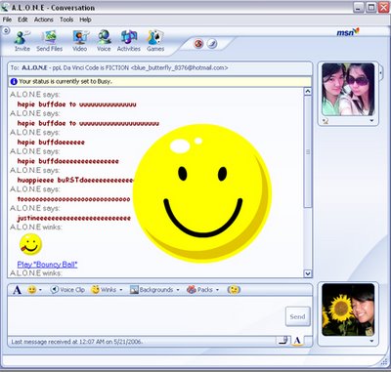This screenshot has width=391, height=372.
Task: Click the last message received timestamp
Action: 77,342
